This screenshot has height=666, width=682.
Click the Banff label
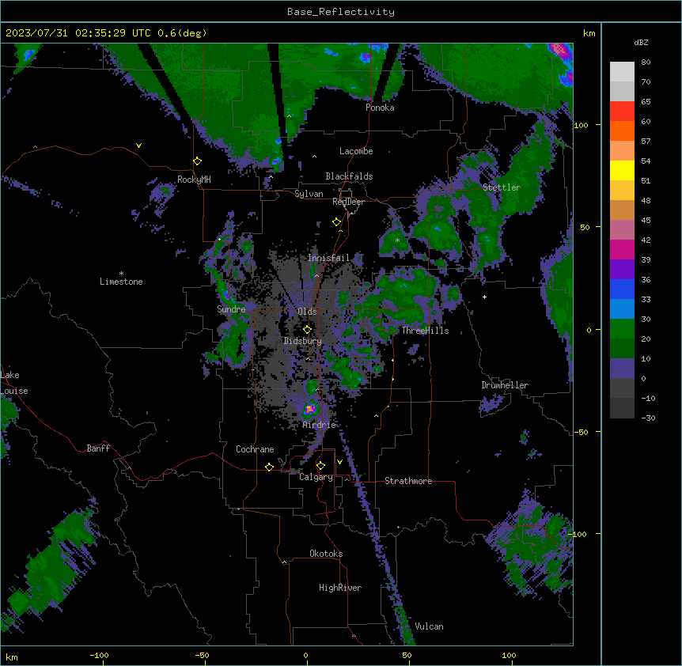(98, 448)
